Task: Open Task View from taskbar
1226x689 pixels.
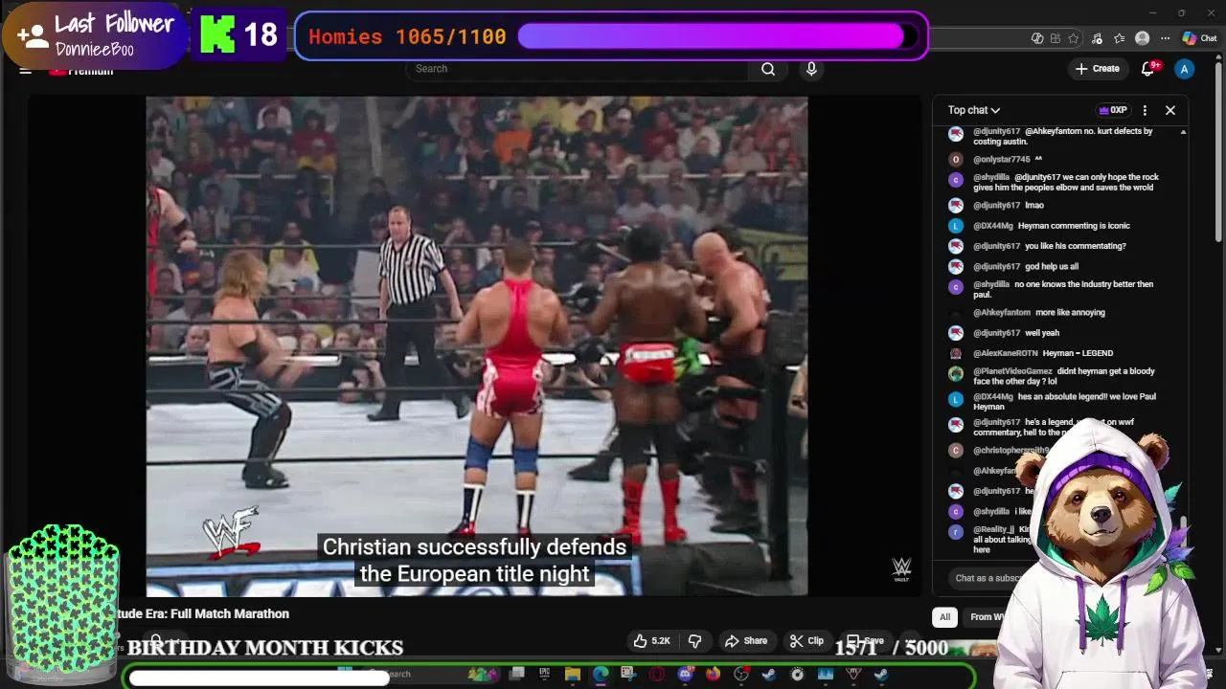Action: point(517,675)
